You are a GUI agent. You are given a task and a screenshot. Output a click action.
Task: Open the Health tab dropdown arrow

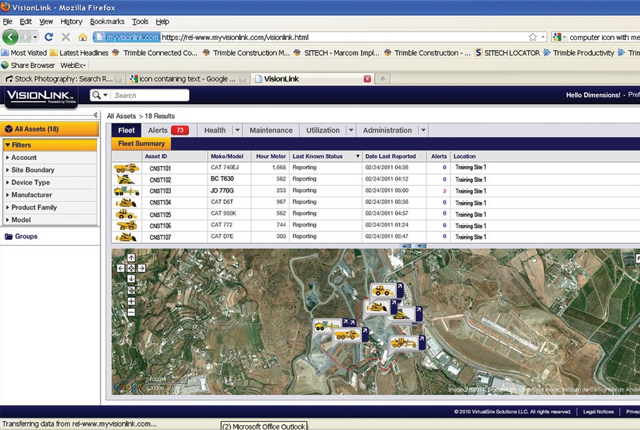click(237, 131)
